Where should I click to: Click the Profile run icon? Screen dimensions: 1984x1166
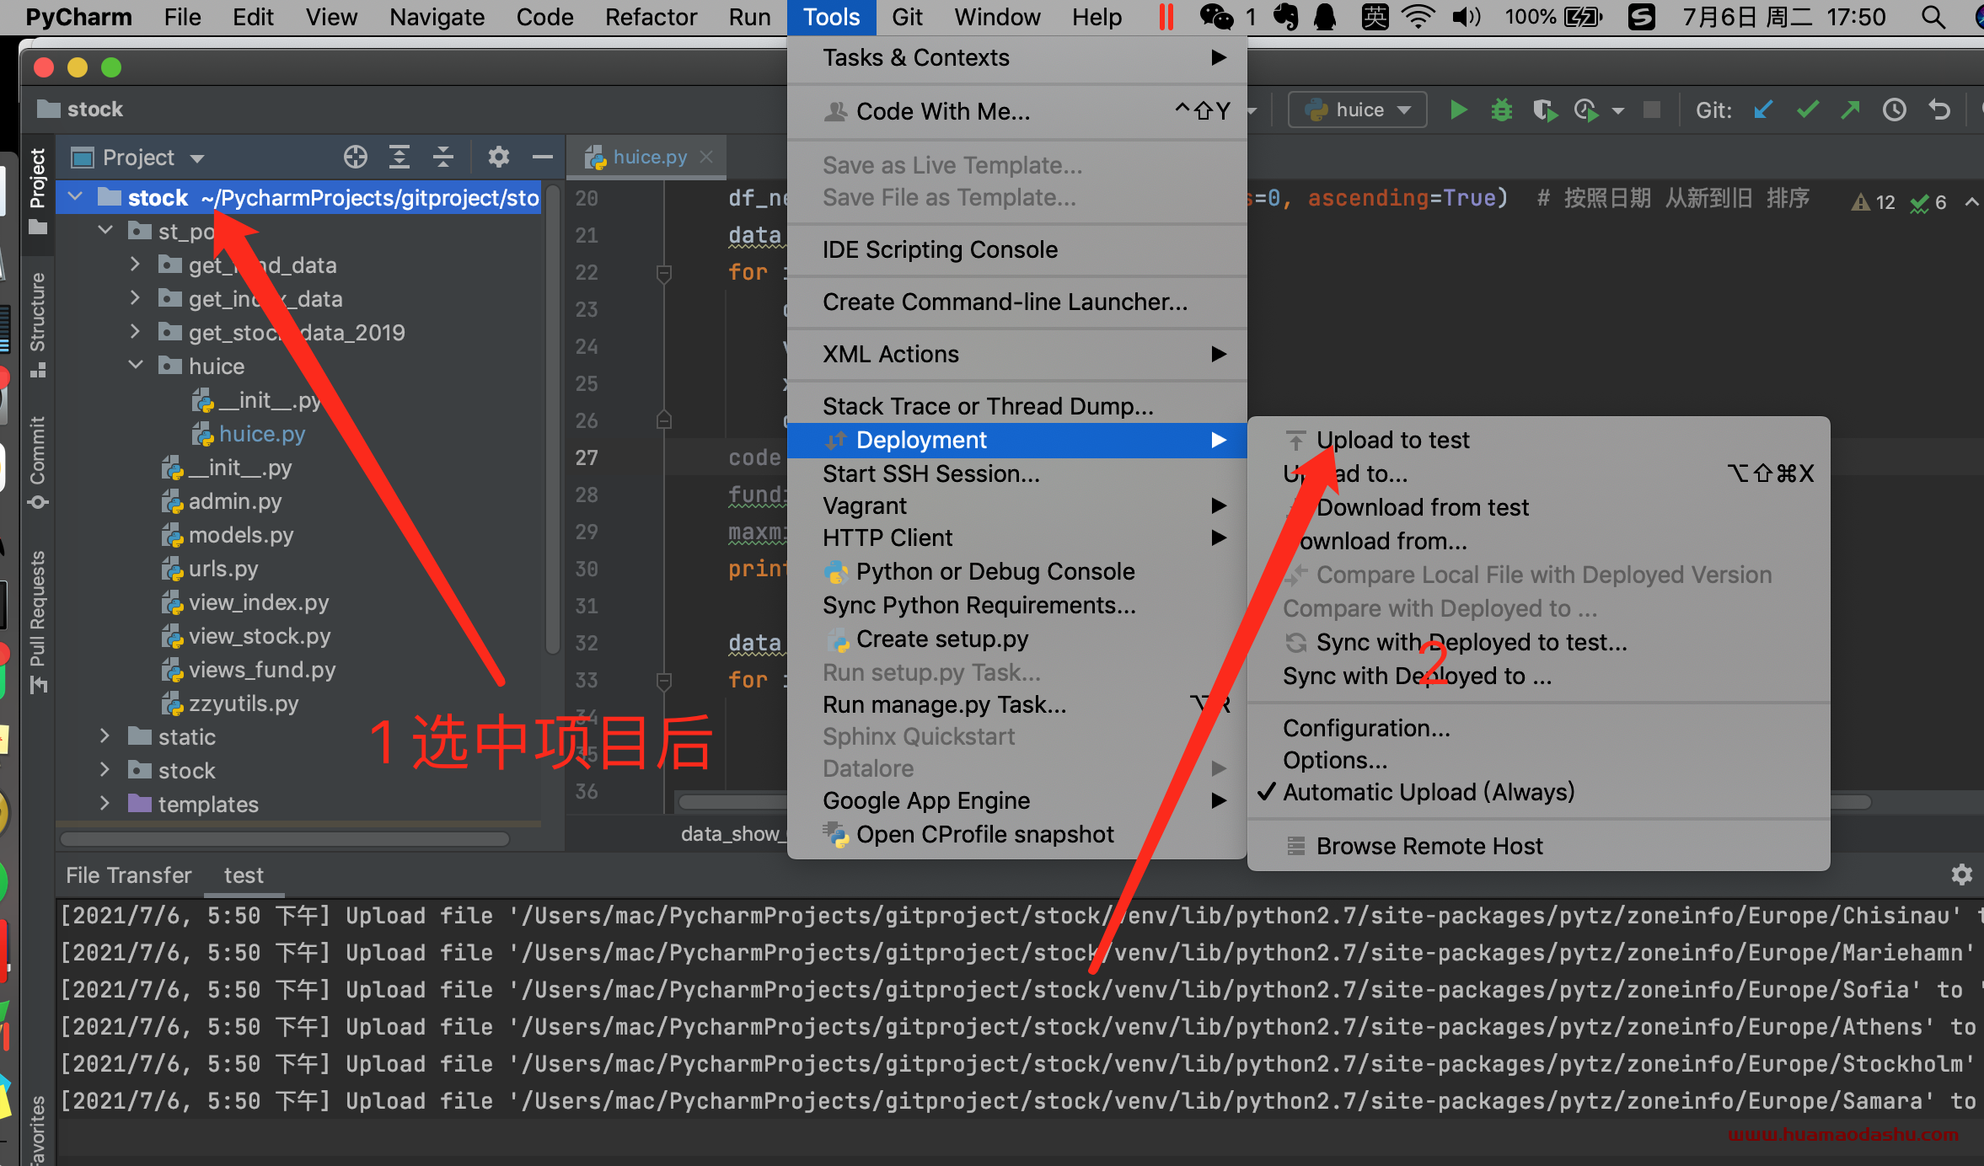[x=1586, y=110]
